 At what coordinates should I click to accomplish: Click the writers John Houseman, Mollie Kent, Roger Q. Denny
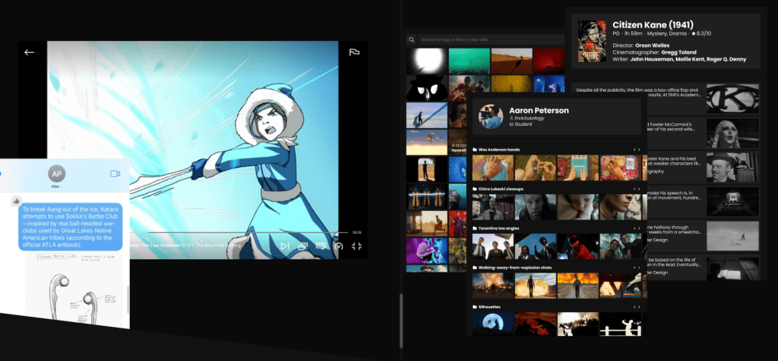[688, 60]
